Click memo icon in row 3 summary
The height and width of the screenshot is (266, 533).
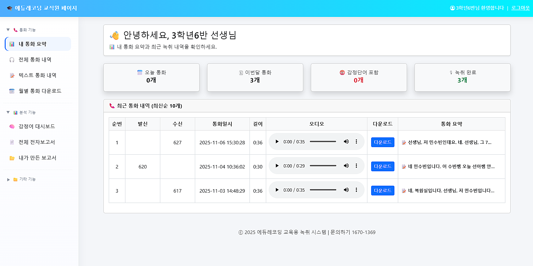pos(404,191)
